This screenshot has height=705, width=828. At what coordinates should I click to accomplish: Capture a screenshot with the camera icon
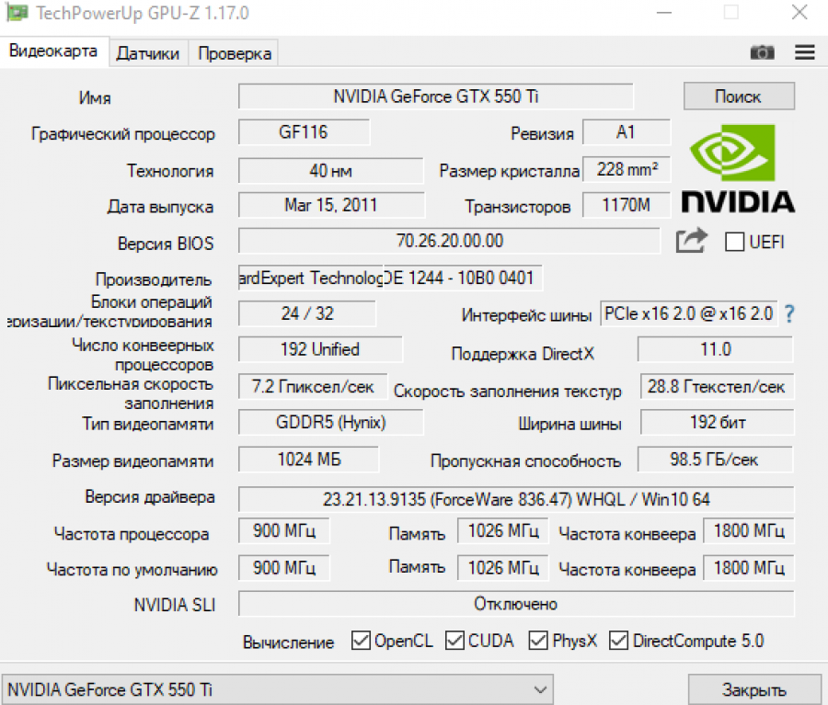point(763,52)
